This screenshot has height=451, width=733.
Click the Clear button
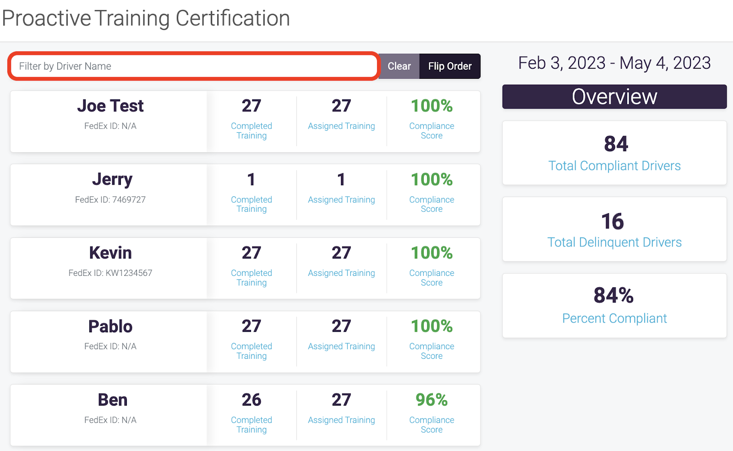(399, 66)
